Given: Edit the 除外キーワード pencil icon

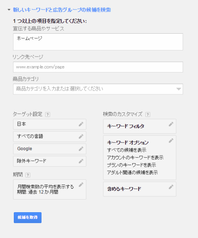Looking at the screenshot, I should (81, 161).
